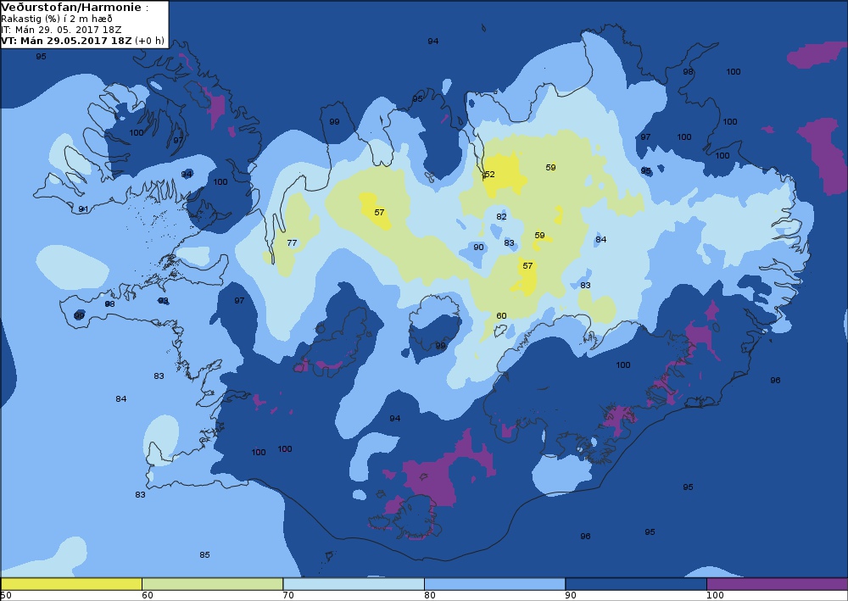Click the '(+0 h)' forecast offset text
Image resolution: width=848 pixels, height=601 pixels.
click(x=149, y=41)
